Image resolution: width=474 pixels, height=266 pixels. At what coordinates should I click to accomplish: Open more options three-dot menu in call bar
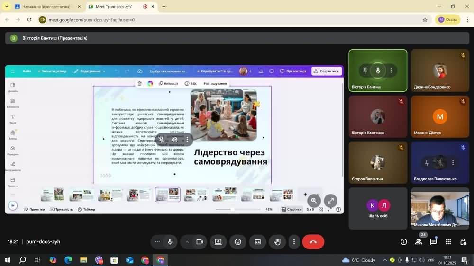(x=294, y=242)
